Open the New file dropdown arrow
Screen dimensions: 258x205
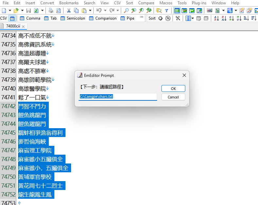tap(10, 11)
